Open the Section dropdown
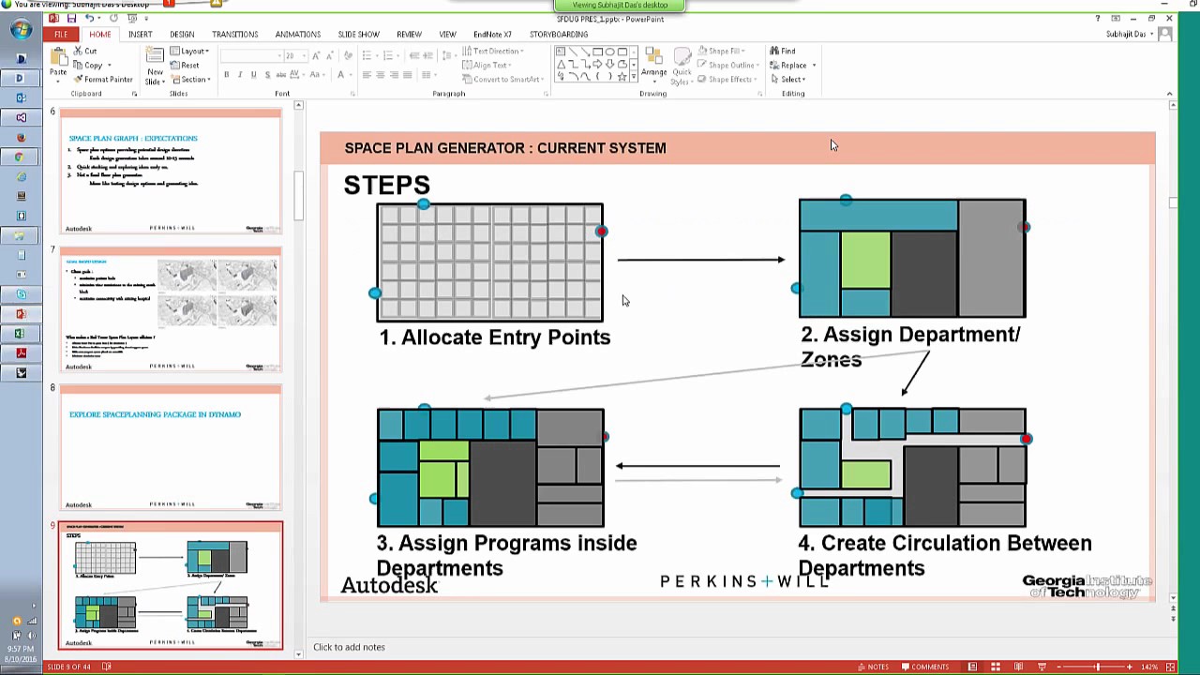This screenshot has height=675, width=1200. [191, 80]
